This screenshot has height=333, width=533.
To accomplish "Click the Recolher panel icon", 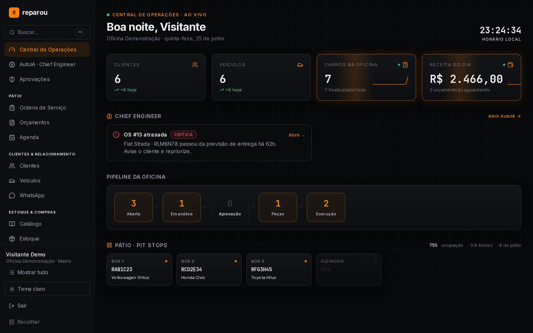I will 12,322.
